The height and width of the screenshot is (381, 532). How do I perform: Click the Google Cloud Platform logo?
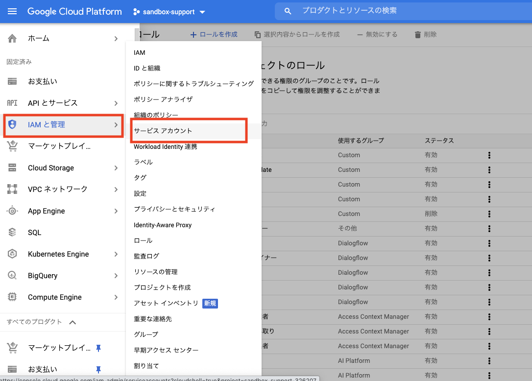[x=74, y=12]
